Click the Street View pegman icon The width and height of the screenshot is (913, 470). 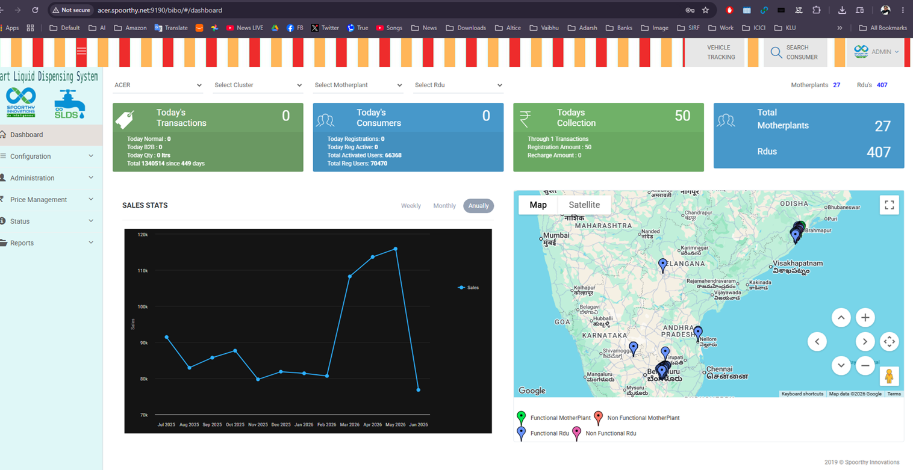(889, 376)
